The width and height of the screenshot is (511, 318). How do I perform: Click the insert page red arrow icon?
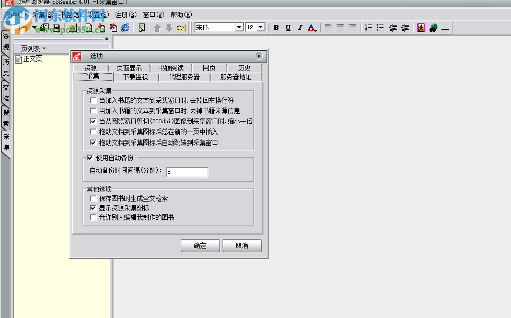(x=101, y=28)
